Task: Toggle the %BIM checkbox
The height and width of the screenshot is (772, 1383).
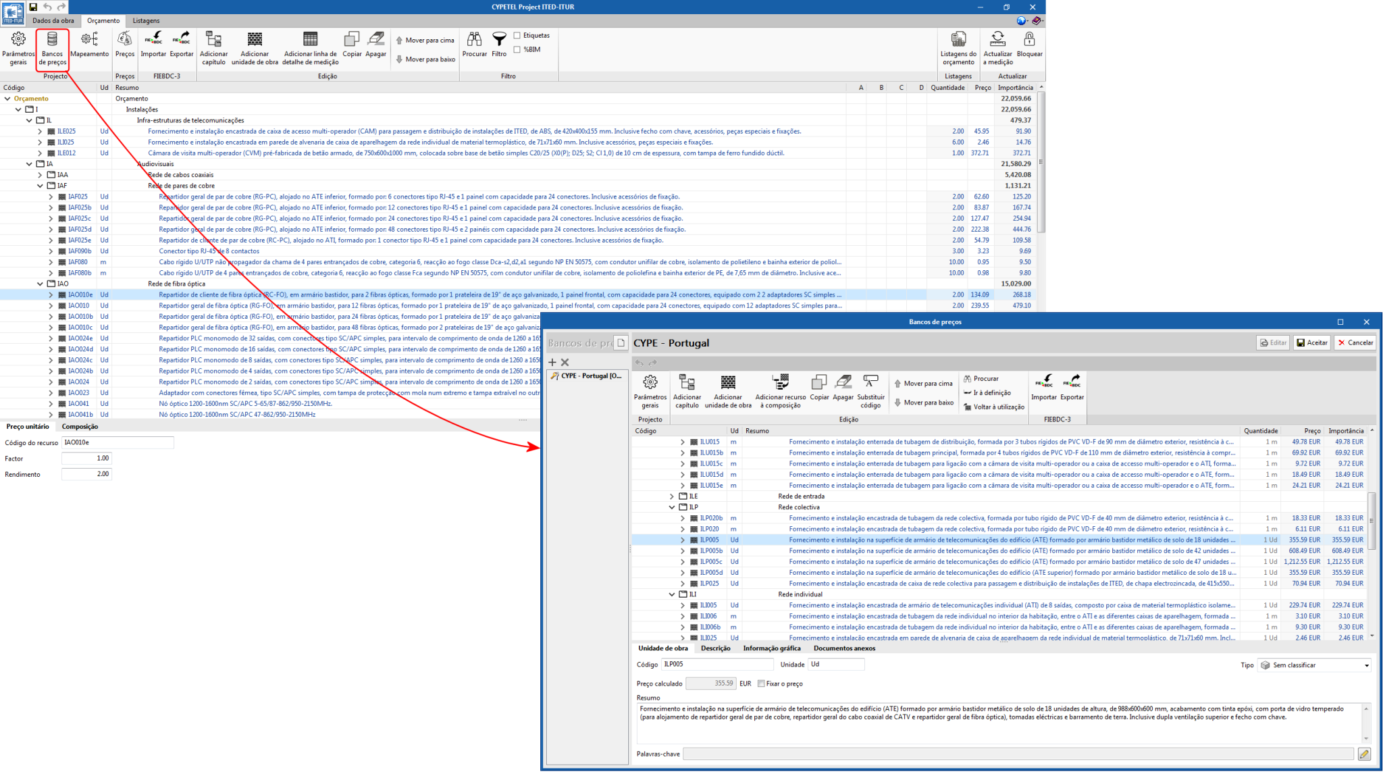Action: tap(517, 50)
